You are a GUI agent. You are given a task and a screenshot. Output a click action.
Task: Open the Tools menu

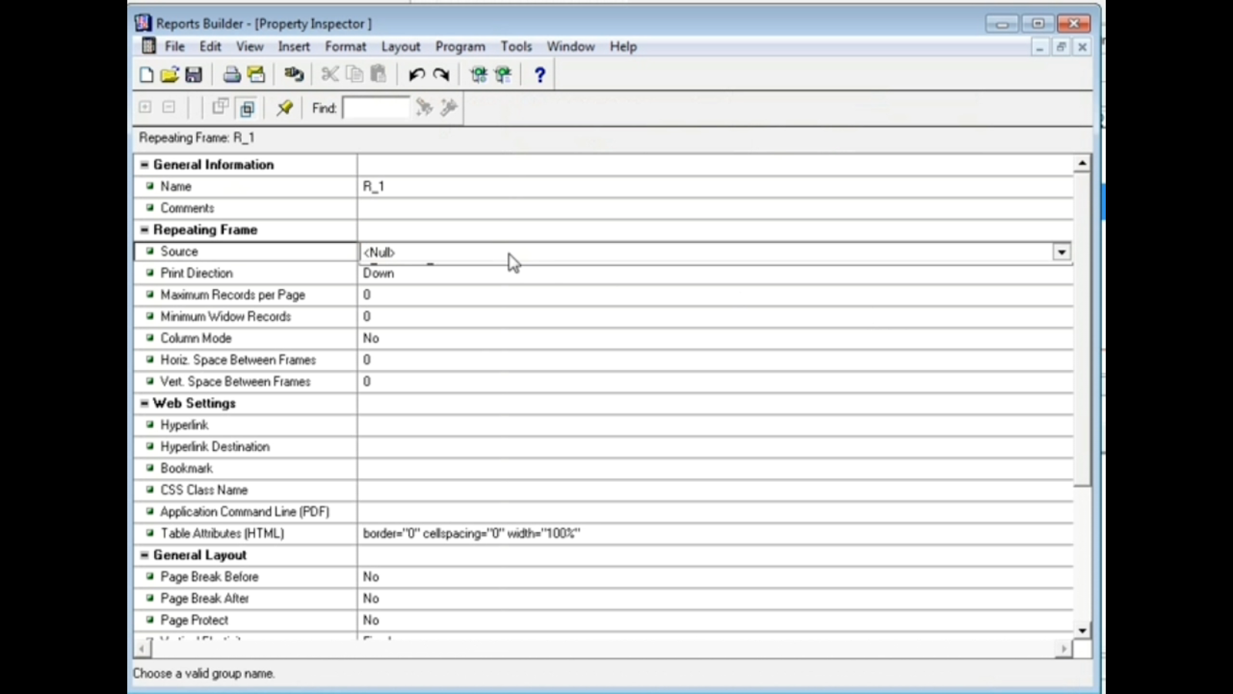(x=516, y=46)
